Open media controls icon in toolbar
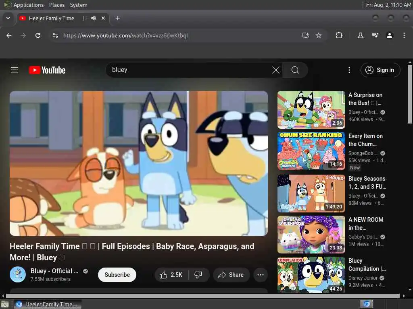413x309 pixels. (x=375, y=35)
